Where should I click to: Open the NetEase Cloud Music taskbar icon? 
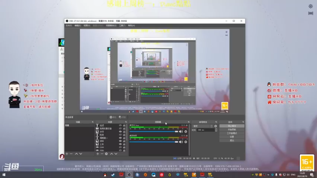pyautogui.click(x=162, y=175)
